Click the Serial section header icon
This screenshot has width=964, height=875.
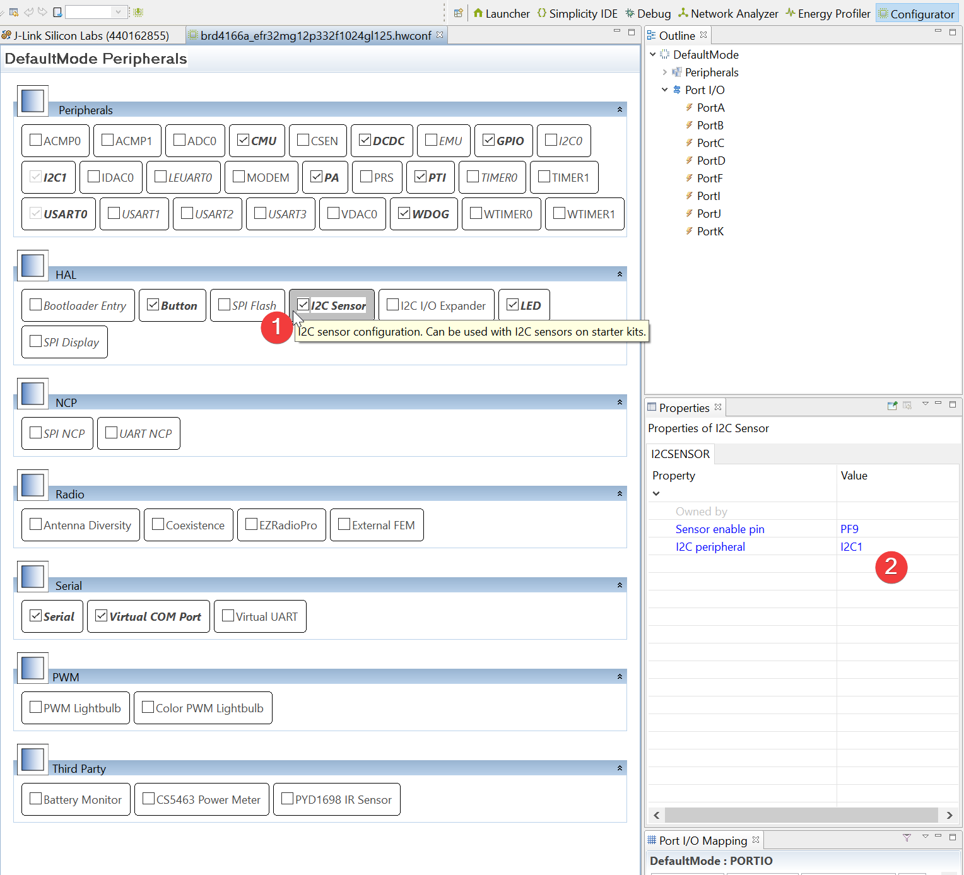point(33,577)
